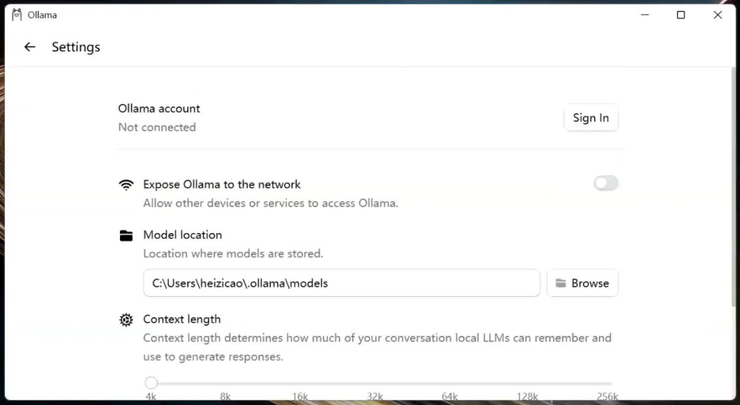
Task: Open the Browse folder picker
Action: pyautogui.click(x=582, y=283)
